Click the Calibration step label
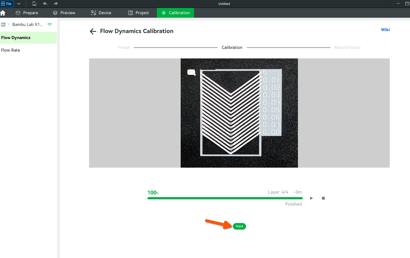The width and height of the screenshot is (410, 258). tap(232, 48)
